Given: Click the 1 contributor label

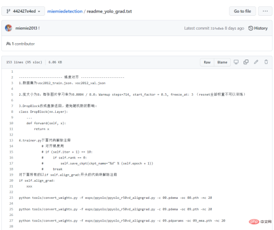Looking at the screenshot, I should (20, 44).
